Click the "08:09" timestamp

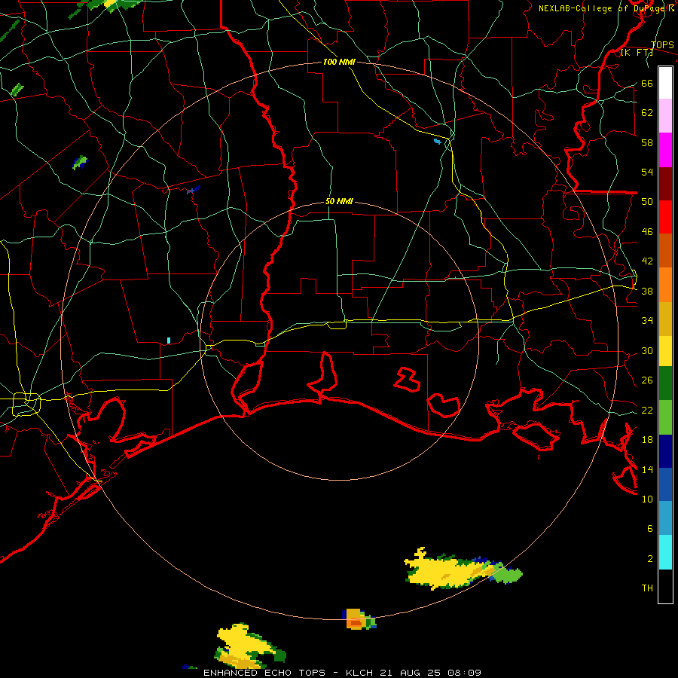point(464,673)
